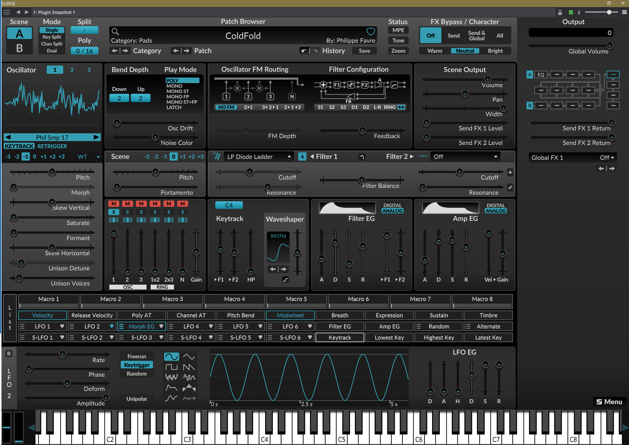
Task: Favorite the ColdFold patch with heart icon
Action: 370,32
